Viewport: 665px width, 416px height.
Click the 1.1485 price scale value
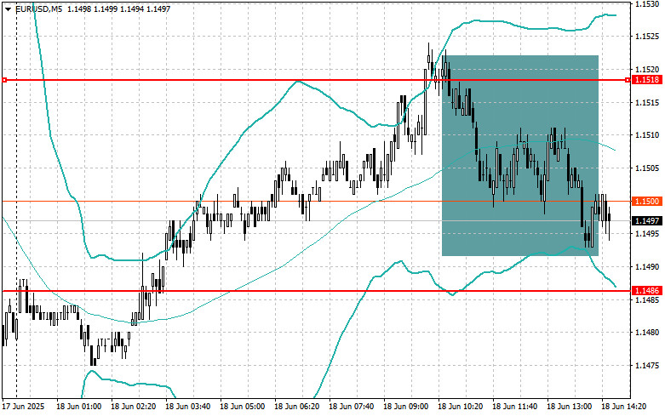[647, 300]
